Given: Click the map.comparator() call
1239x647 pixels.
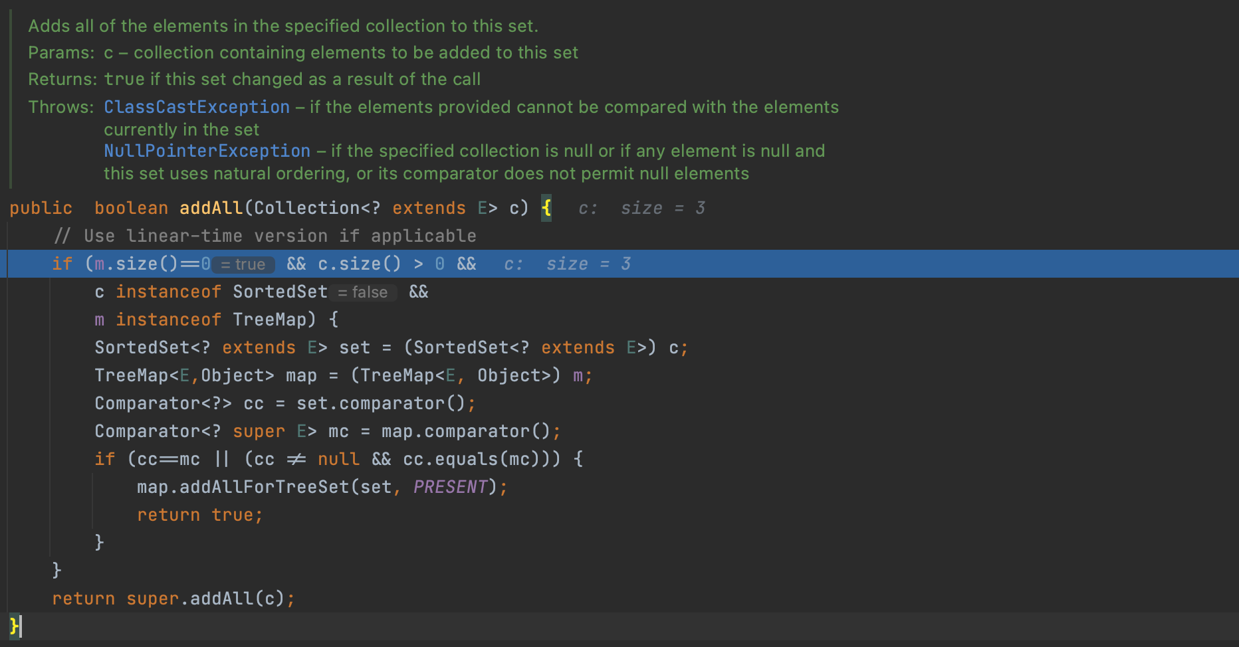Looking at the screenshot, I should (x=466, y=431).
